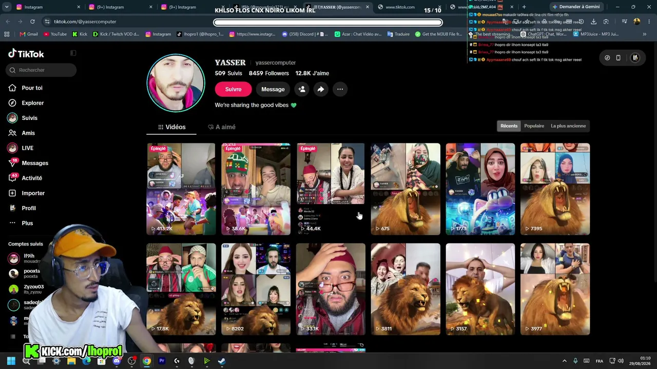Open YASSER's profile picture

tap(176, 83)
